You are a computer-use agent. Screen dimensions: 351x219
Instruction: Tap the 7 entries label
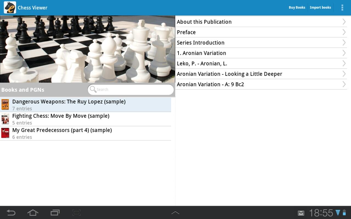(22, 109)
